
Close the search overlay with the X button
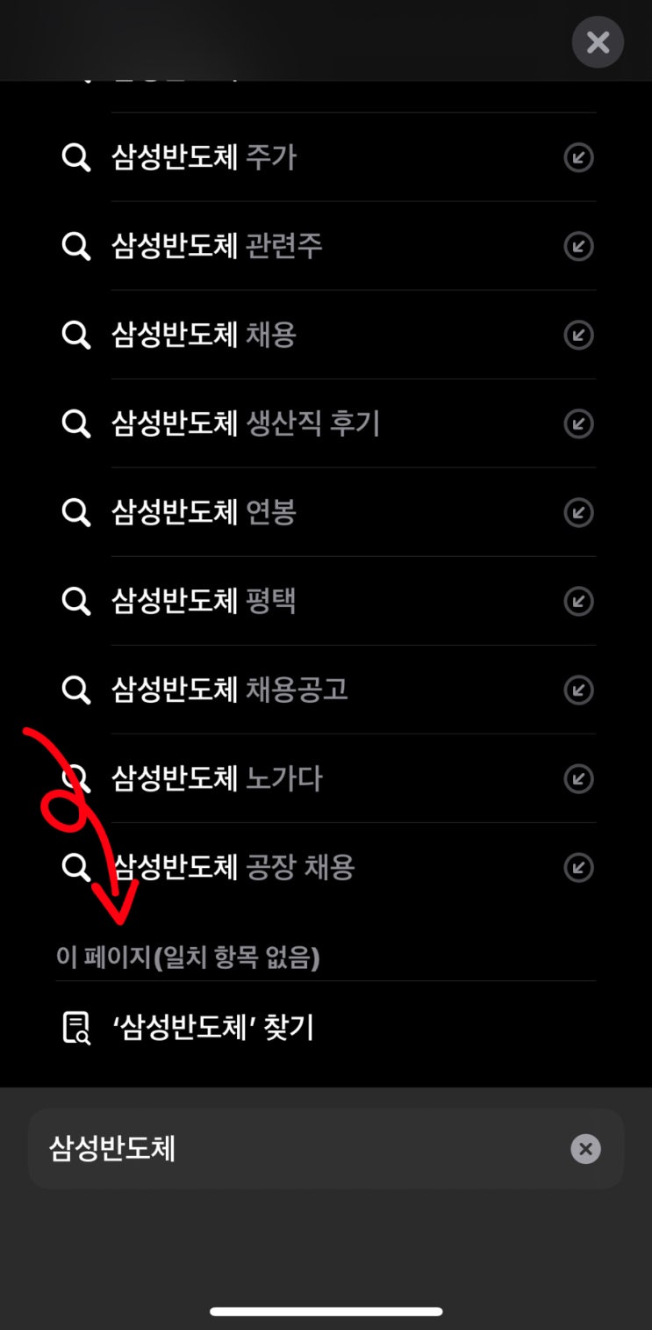(x=598, y=42)
